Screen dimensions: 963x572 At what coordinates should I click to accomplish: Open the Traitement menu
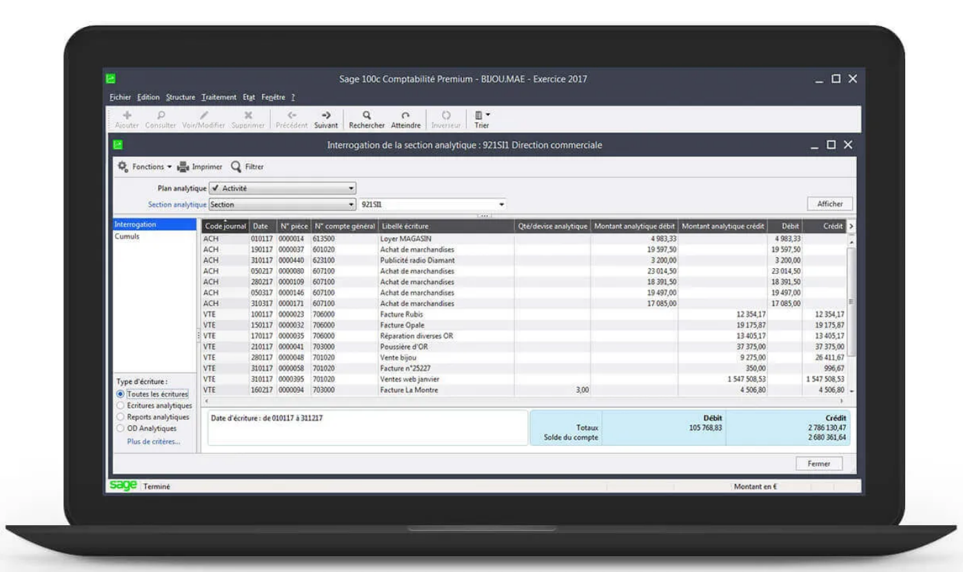pyautogui.click(x=218, y=96)
